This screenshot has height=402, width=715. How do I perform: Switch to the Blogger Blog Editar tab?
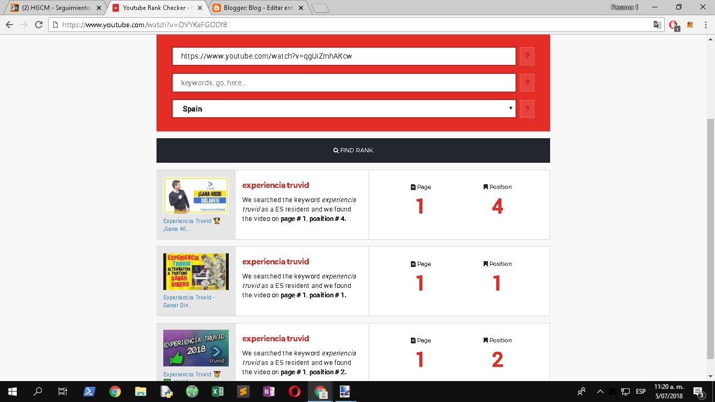(x=259, y=8)
